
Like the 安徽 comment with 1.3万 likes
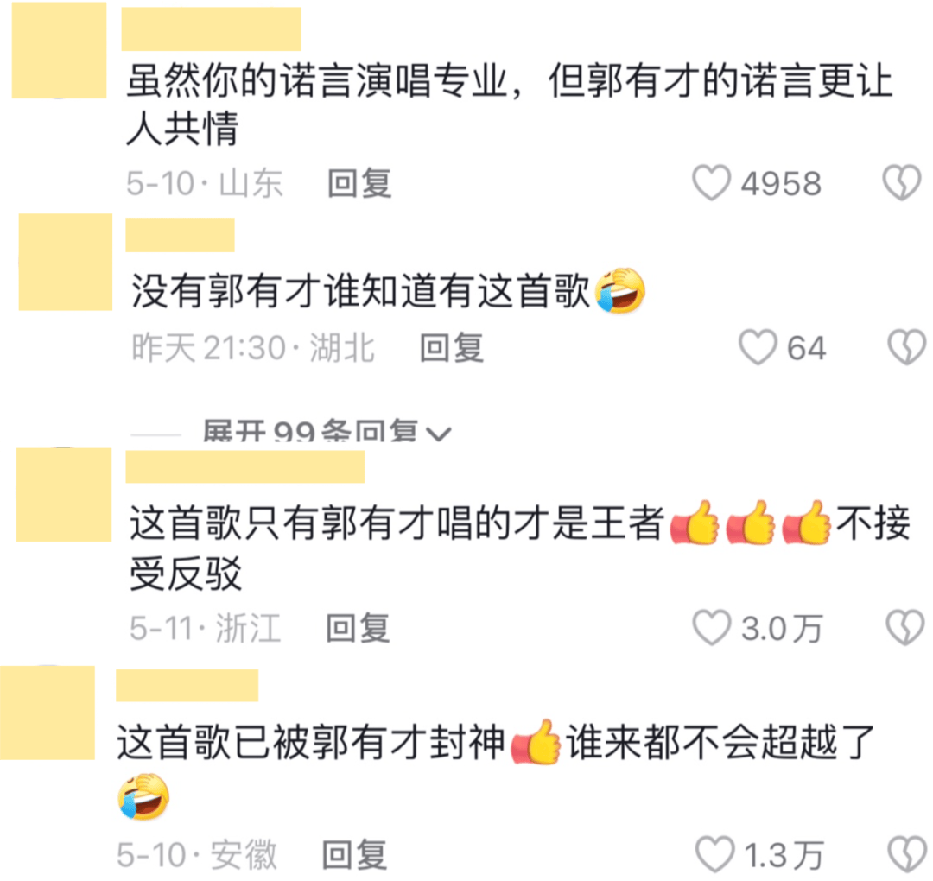click(714, 855)
